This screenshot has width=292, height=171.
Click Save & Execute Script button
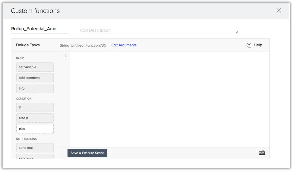(x=87, y=153)
